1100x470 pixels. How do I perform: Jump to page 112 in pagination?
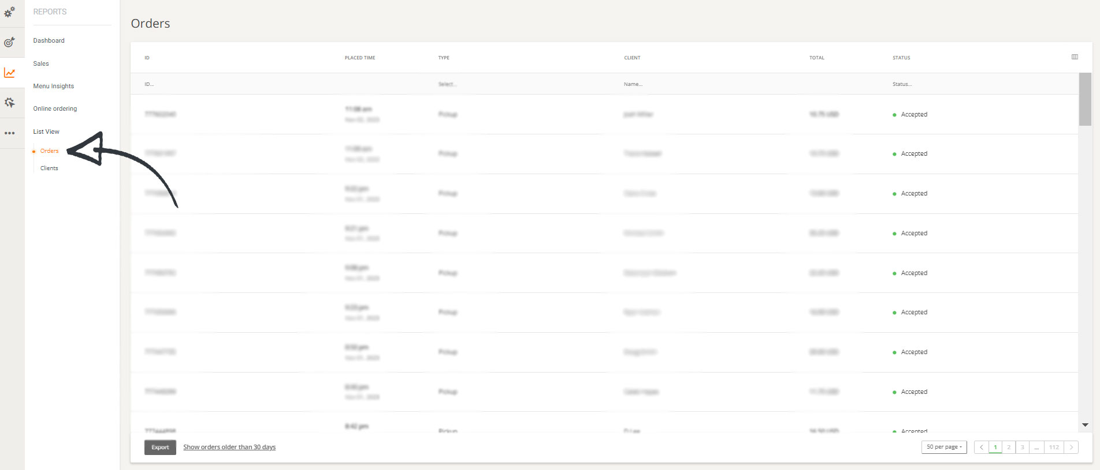coord(1054,447)
